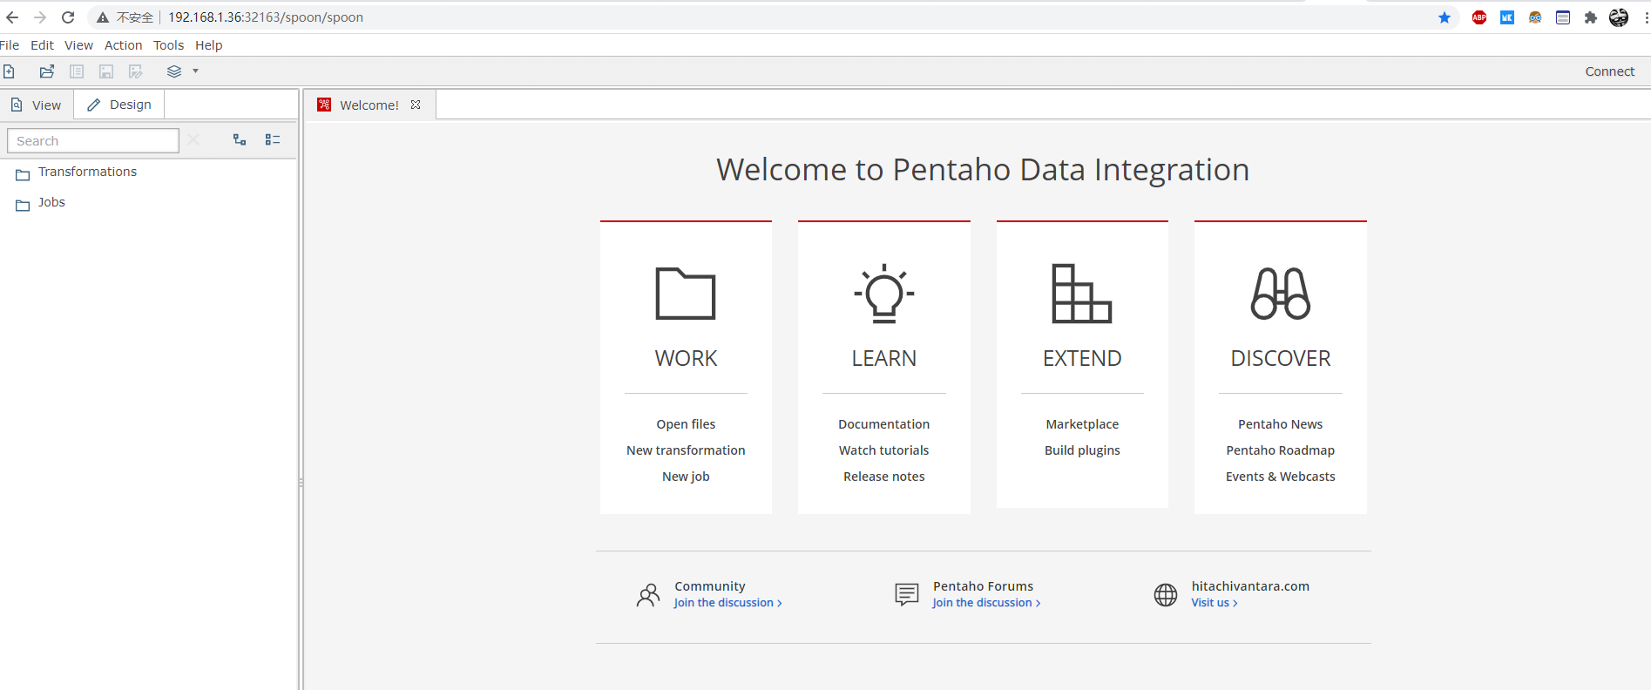Open the Tools menu
This screenshot has height=690, width=1651.
point(168,45)
